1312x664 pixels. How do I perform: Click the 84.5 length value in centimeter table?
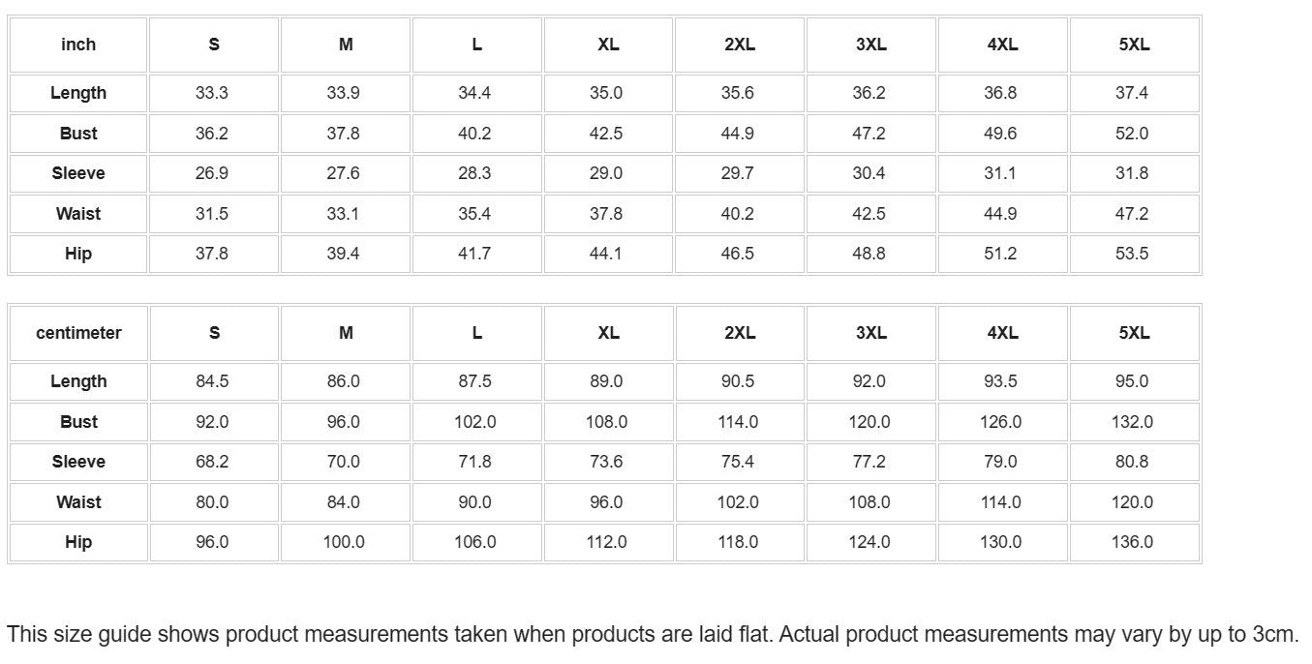tap(212, 381)
